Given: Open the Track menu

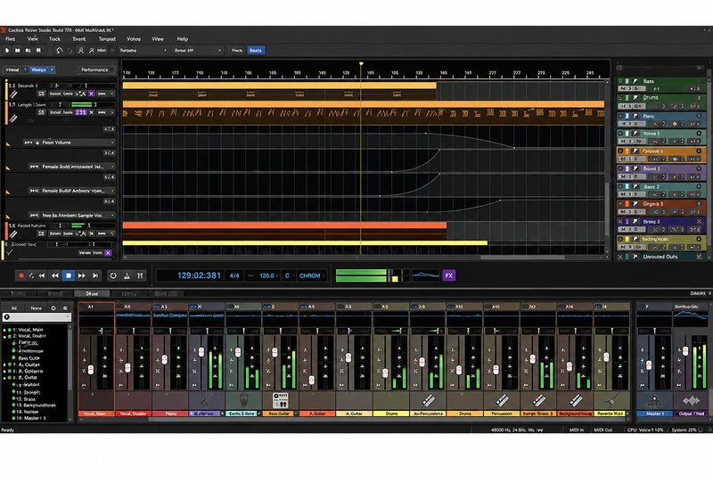Looking at the screenshot, I should pyautogui.click(x=54, y=39).
